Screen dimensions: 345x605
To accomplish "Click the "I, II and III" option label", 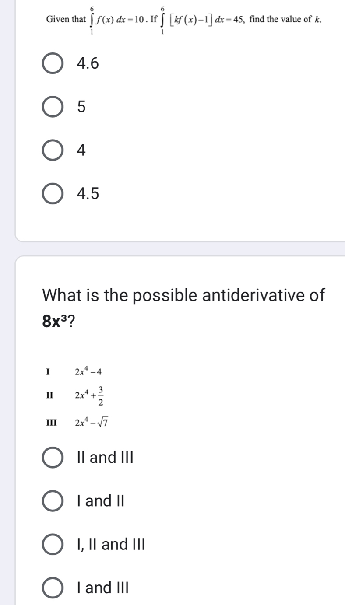I will pyautogui.click(x=110, y=544).
